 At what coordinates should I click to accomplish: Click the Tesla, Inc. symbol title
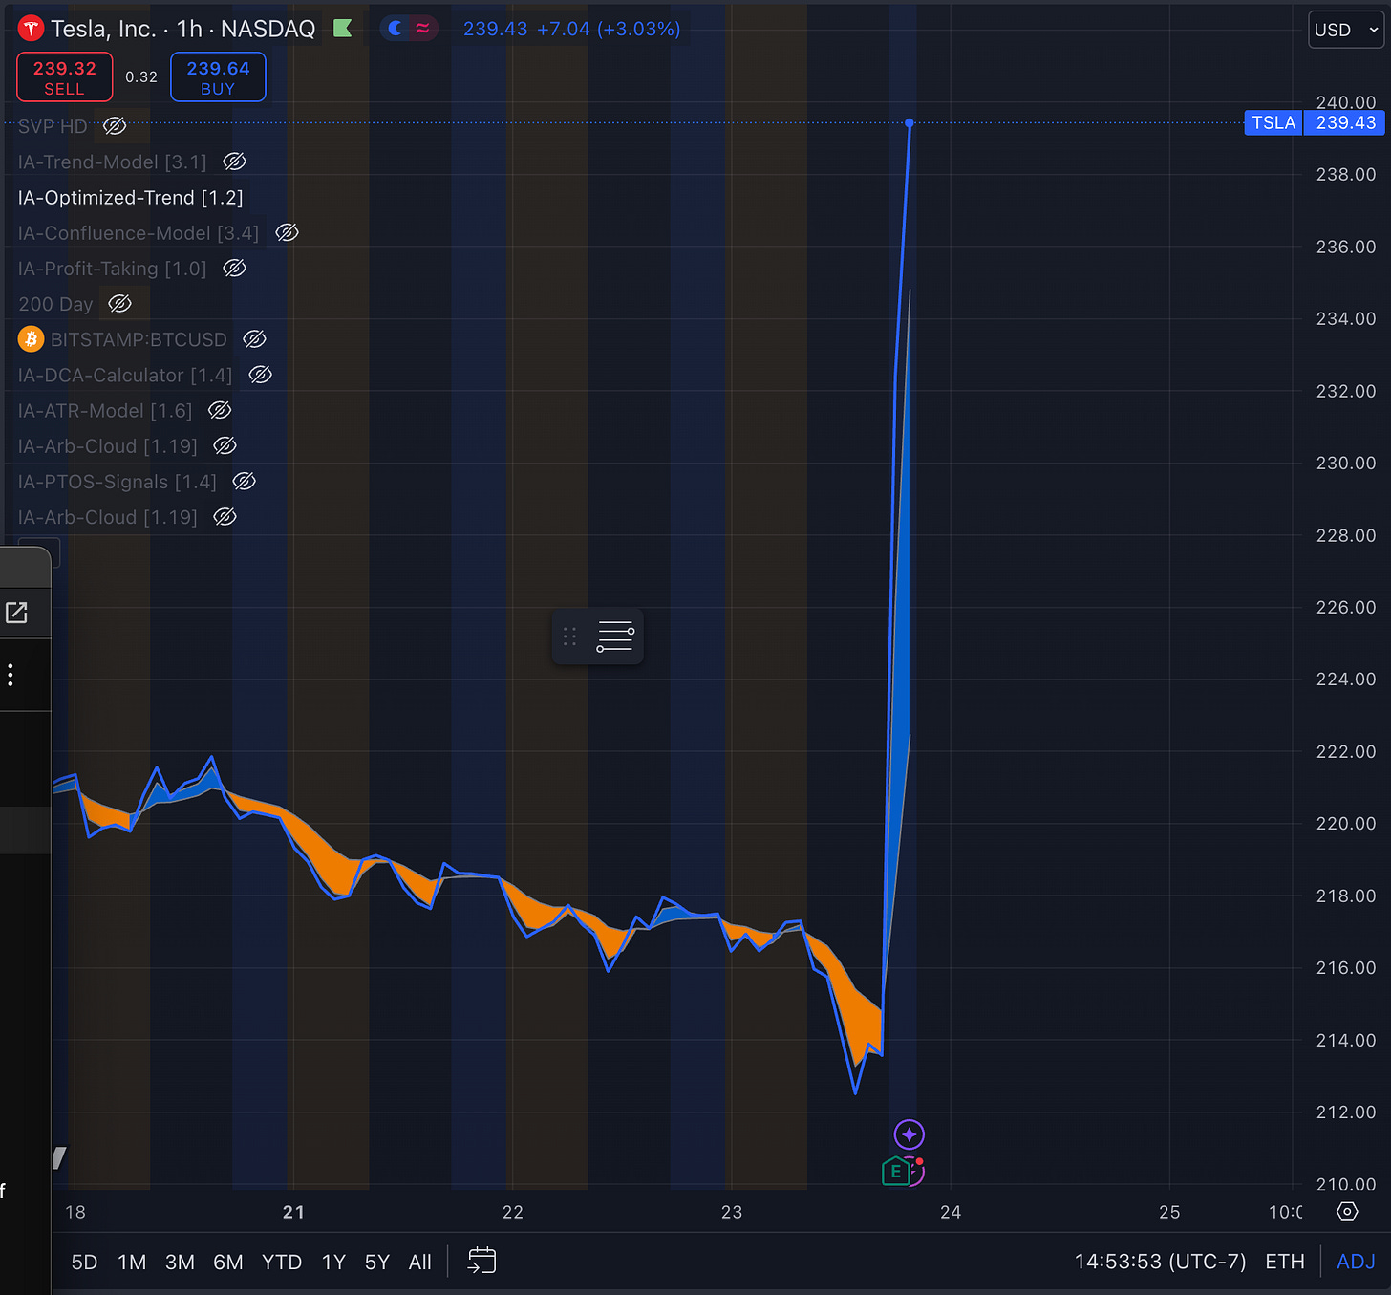(x=103, y=29)
